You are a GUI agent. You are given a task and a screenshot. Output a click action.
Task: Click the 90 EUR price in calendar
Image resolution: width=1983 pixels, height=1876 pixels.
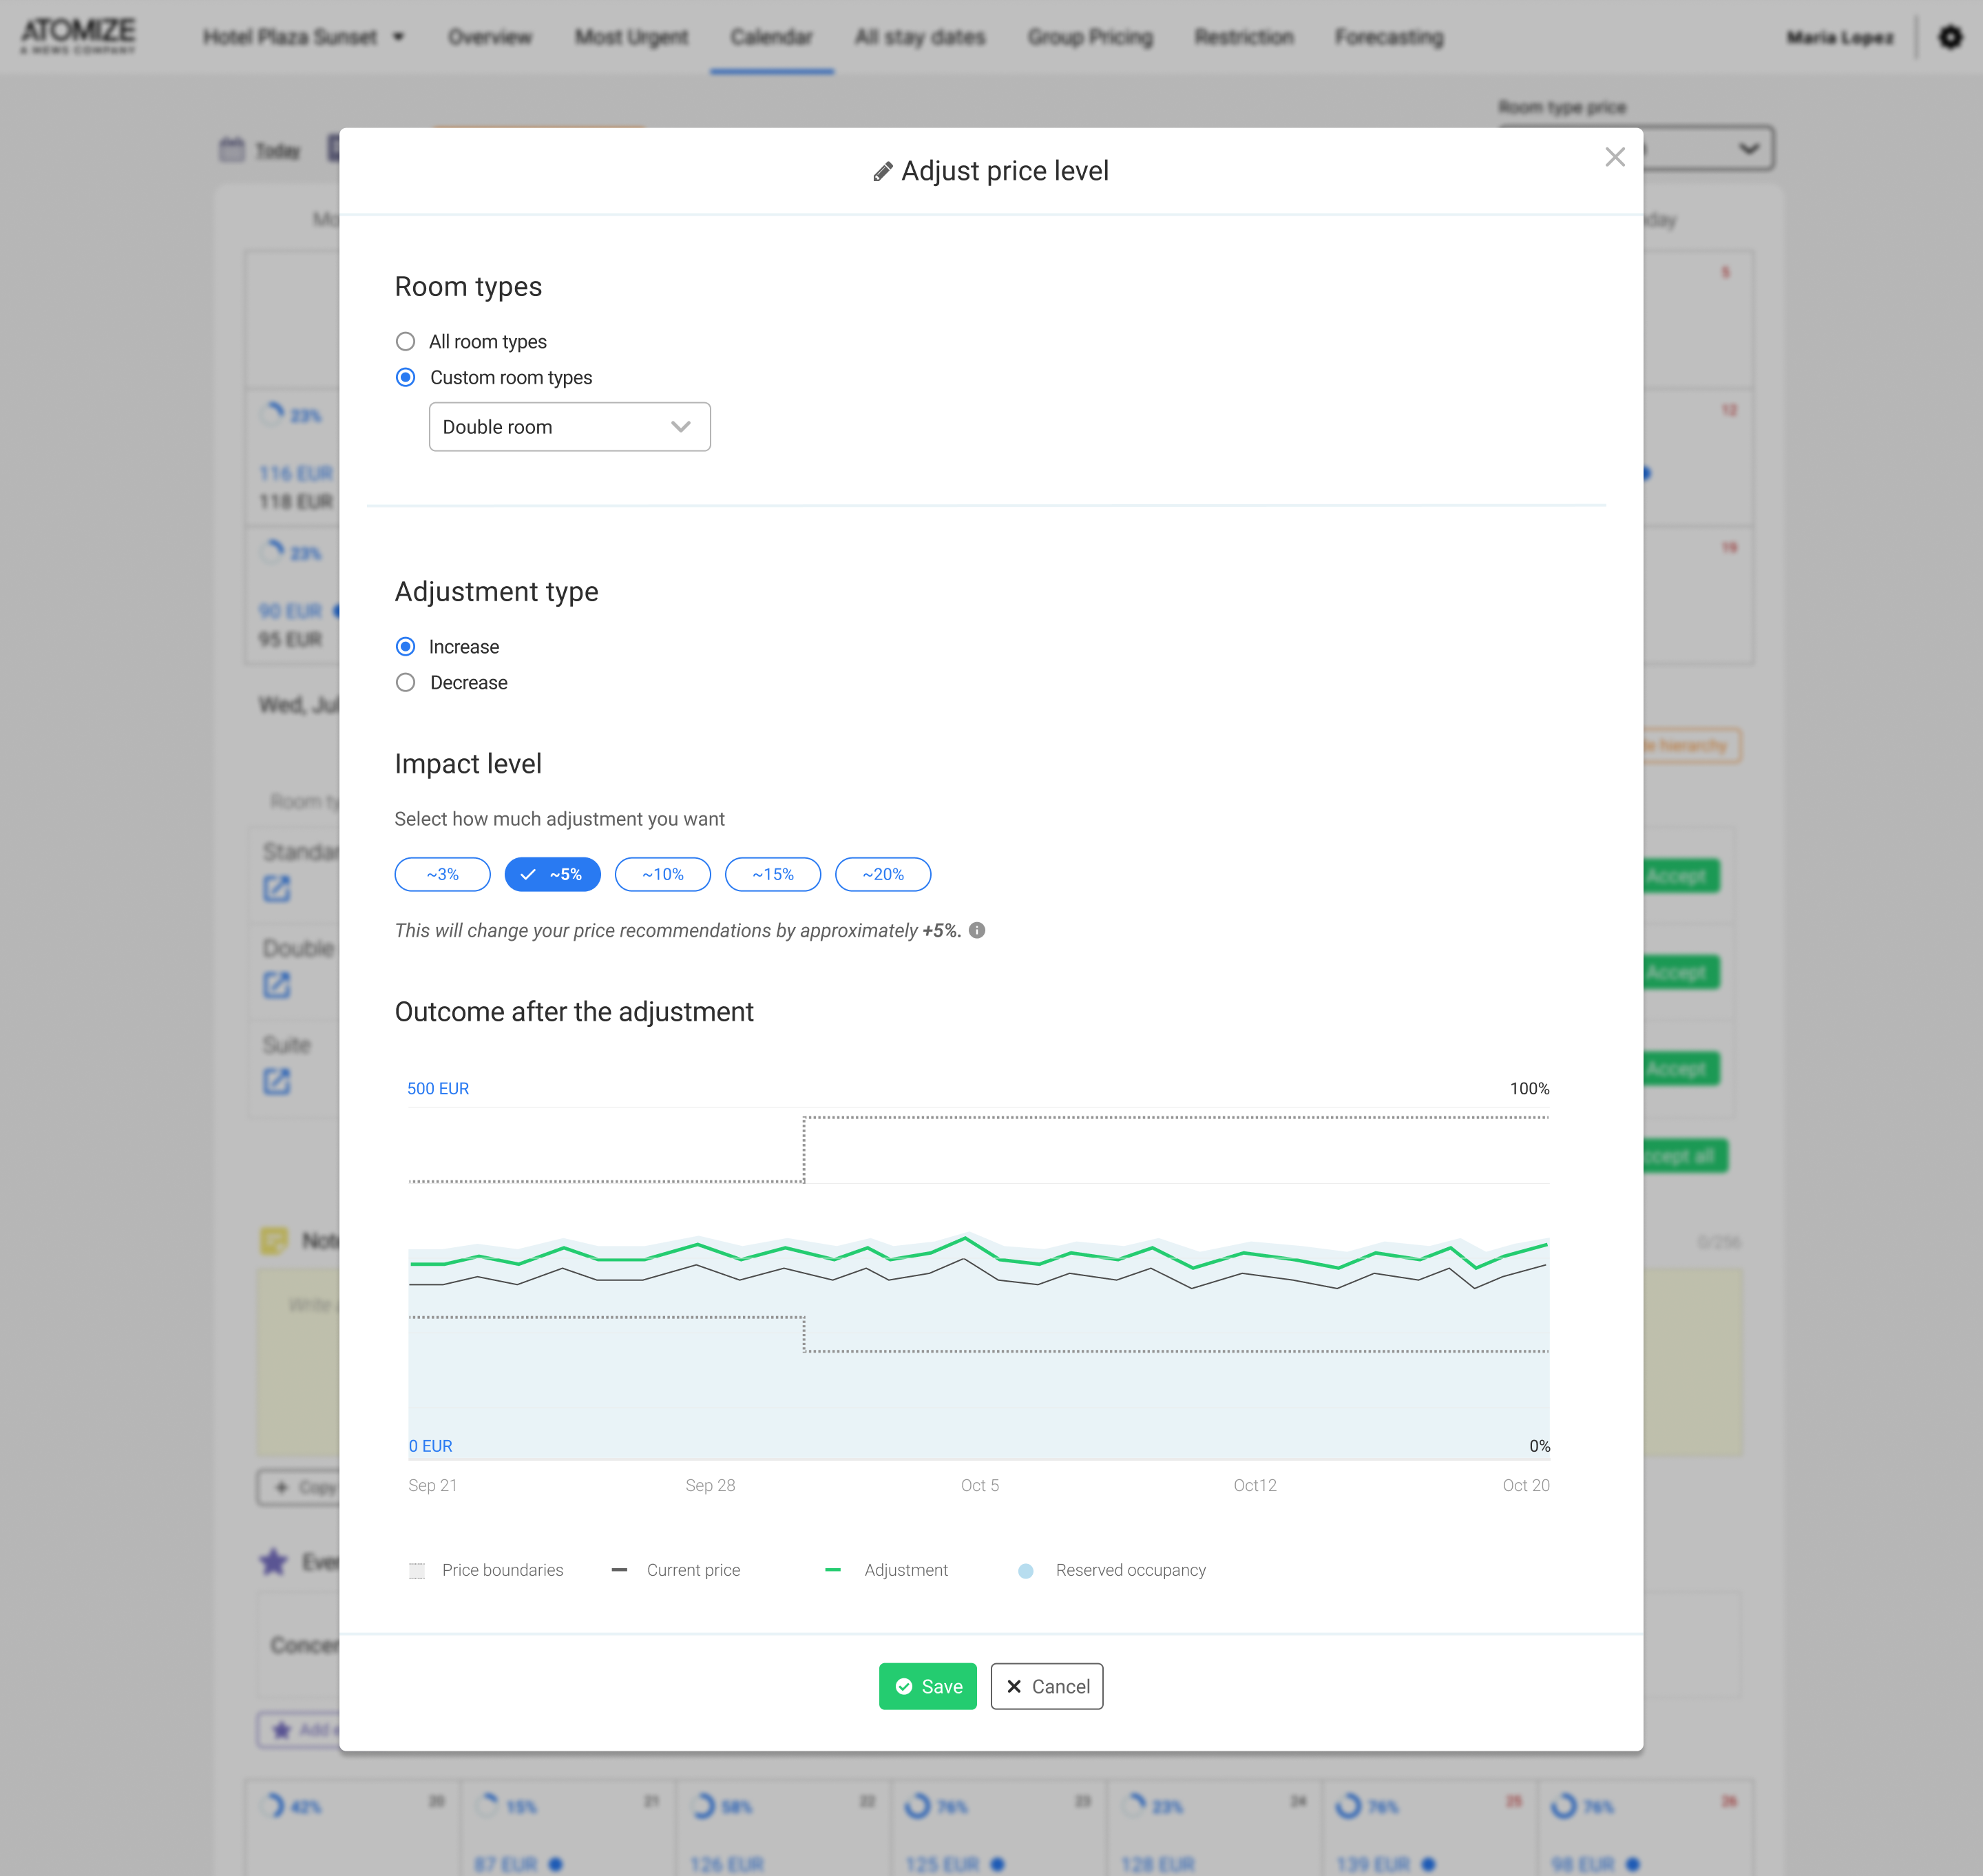pyautogui.click(x=290, y=611)
